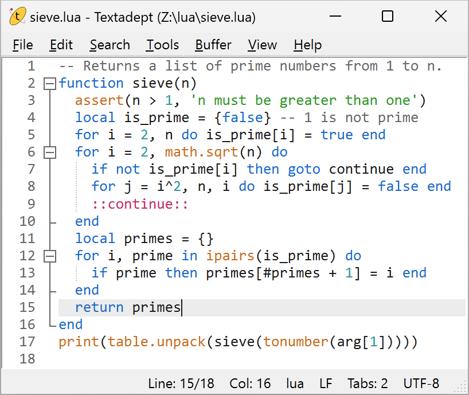
Task: Open the Tools menu
Action: pos(162,45)
